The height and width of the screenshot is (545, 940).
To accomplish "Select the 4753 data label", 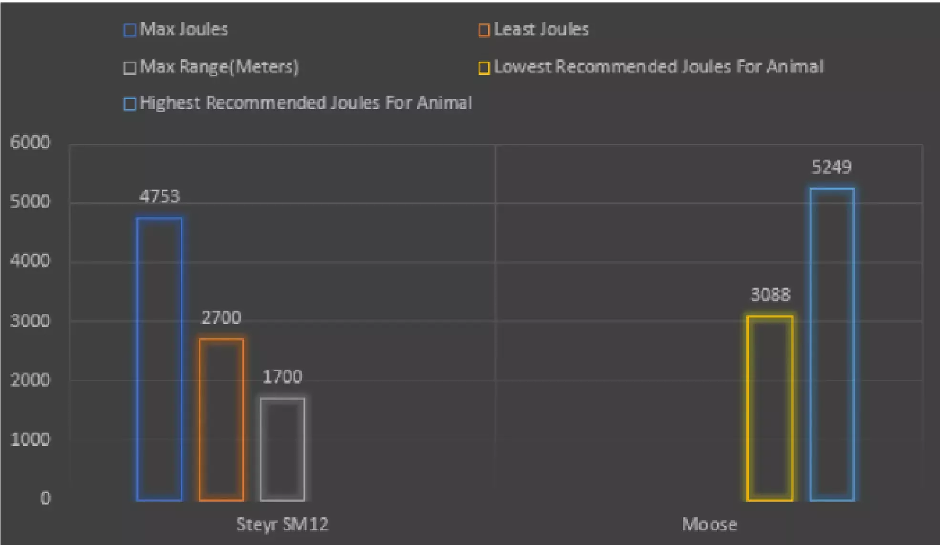I will pyautogui.click(x=159, y=197).
